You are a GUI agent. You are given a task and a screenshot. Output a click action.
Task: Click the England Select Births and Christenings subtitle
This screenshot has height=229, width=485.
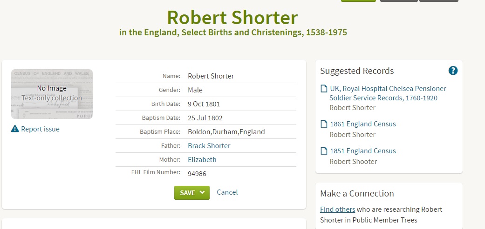[233, 33]
